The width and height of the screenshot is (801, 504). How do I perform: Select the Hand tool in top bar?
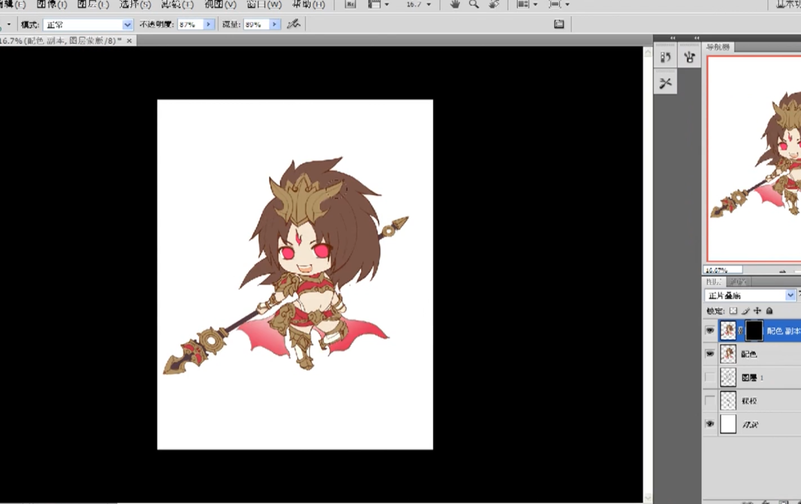455,4
